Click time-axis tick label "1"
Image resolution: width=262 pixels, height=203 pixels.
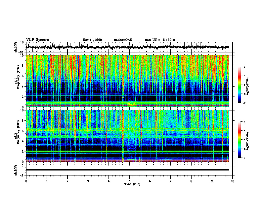(47, 181)
